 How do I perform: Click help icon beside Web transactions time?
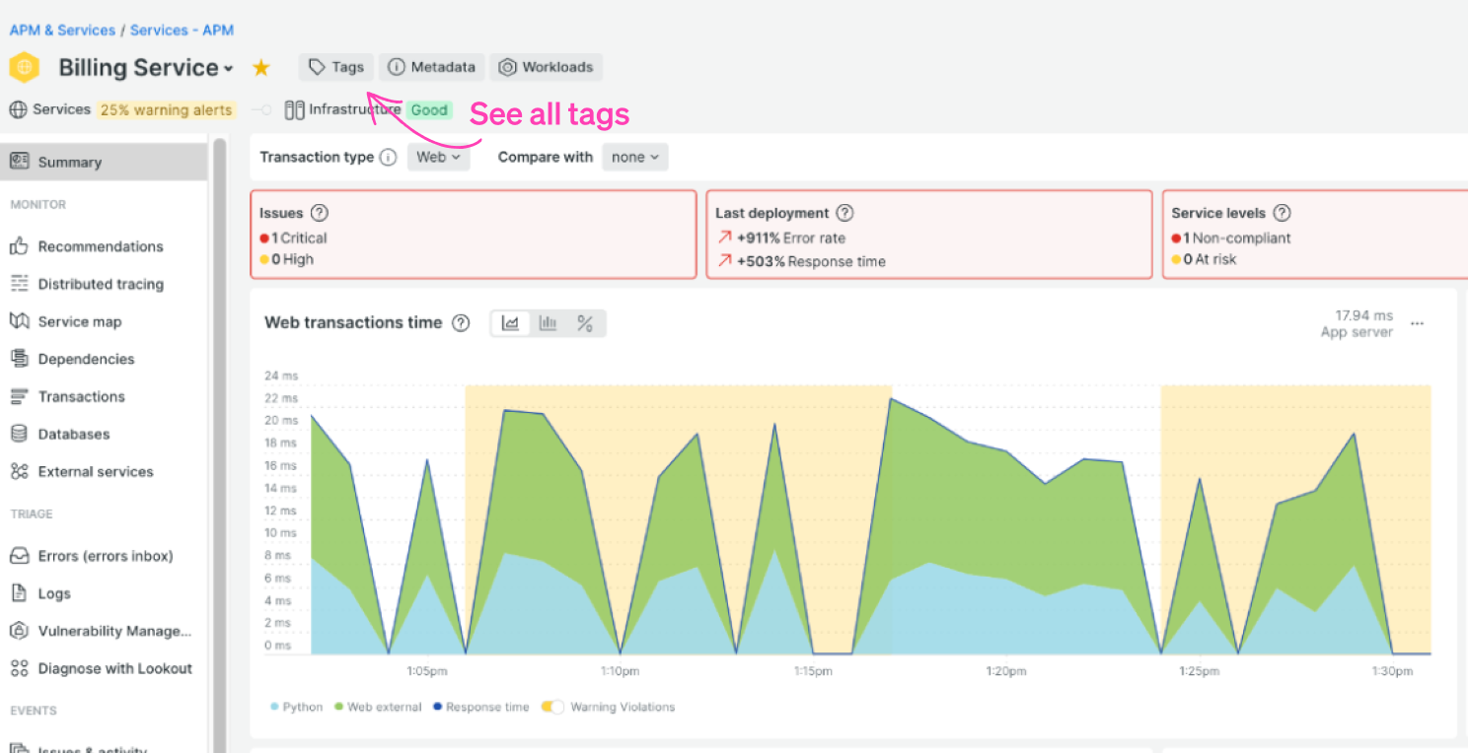(x=461, y=323)
